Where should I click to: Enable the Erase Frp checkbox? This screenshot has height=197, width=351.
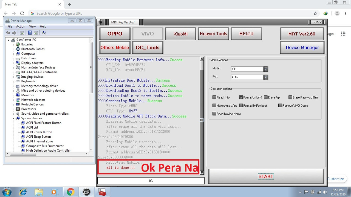click(x=265, y=97)
